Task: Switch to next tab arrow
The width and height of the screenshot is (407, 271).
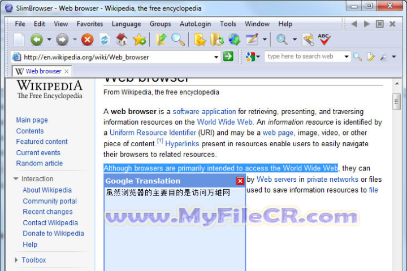Action: pyautogui.click(x=367, y=24)
